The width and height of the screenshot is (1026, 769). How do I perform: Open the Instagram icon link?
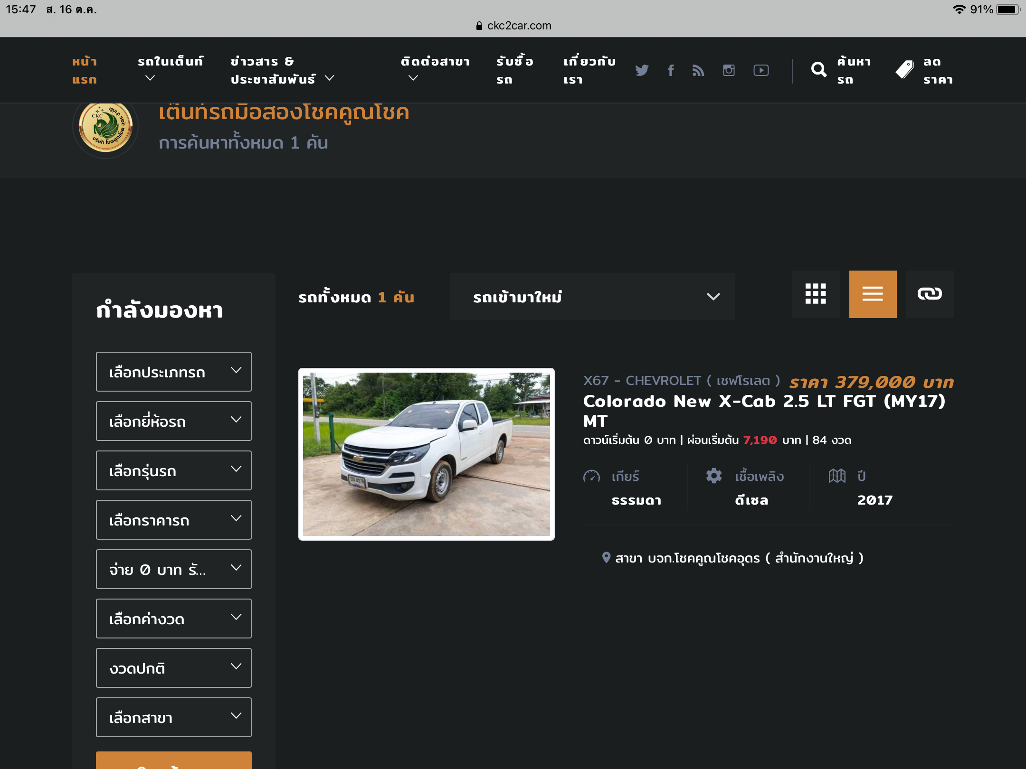click(729, 70)
